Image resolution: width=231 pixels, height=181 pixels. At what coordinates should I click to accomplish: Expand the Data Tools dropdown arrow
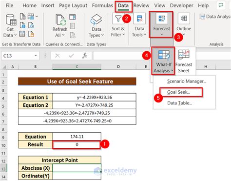click(x=145, y=35)
